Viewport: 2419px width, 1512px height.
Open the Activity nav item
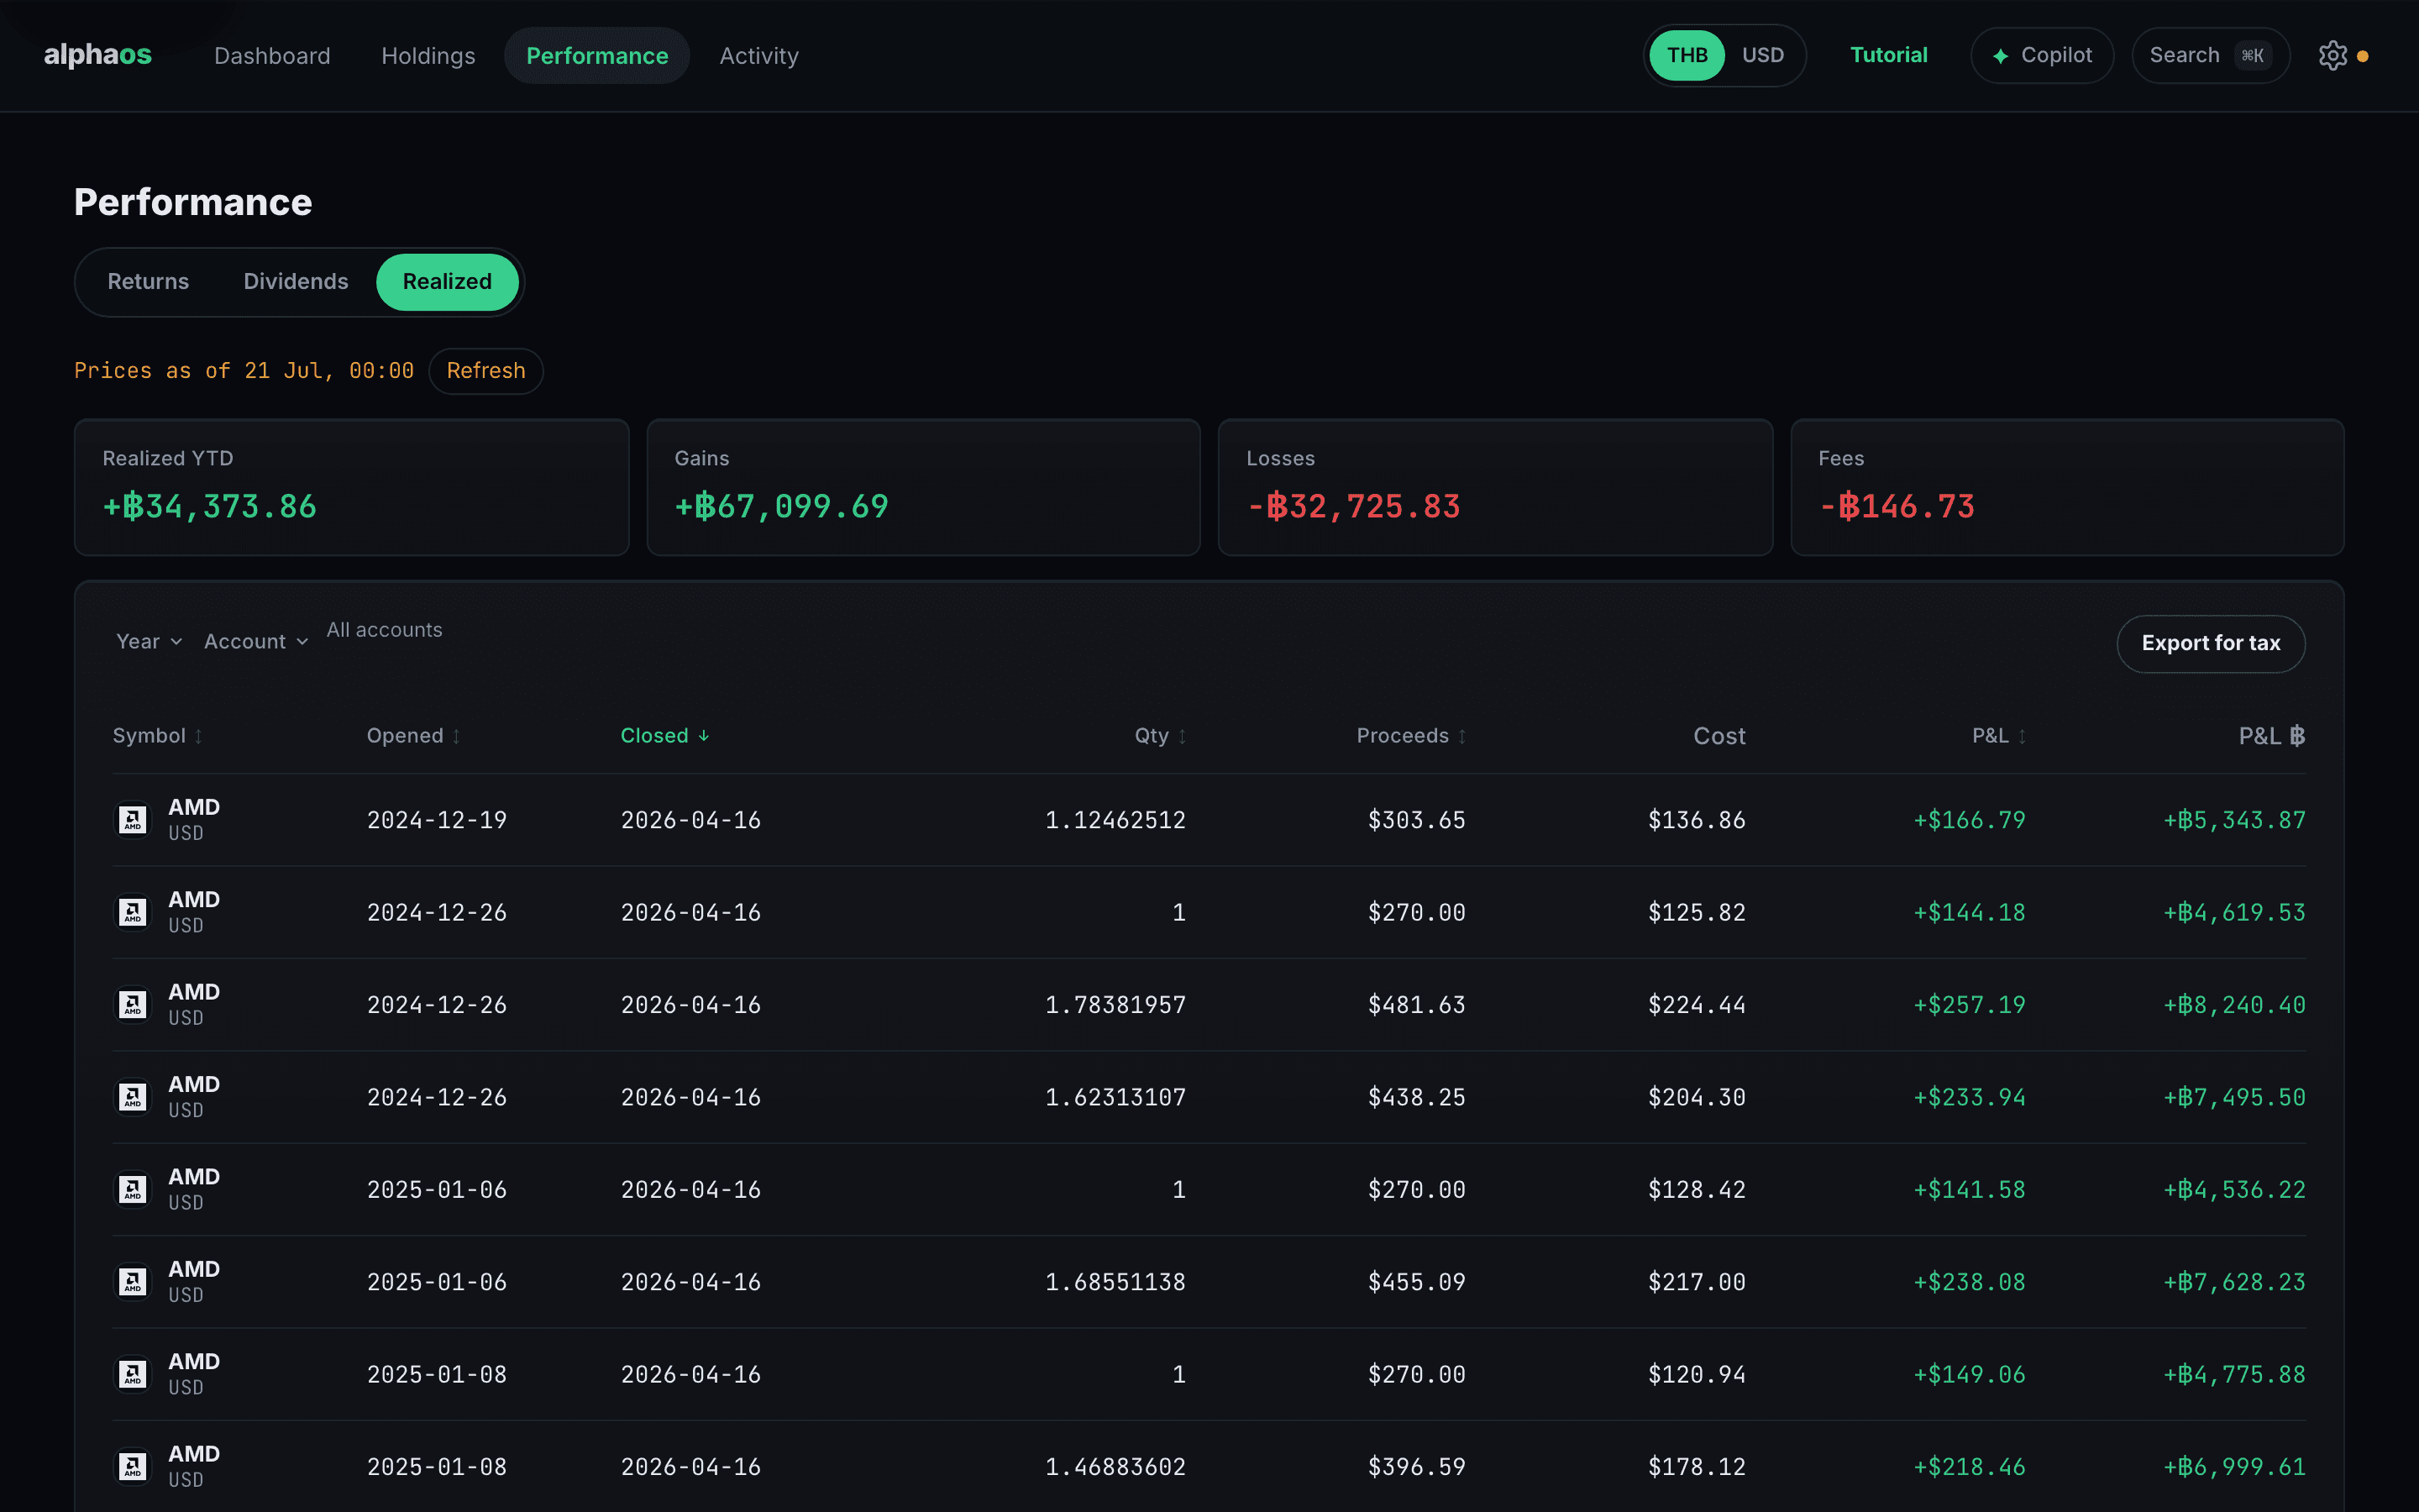(758, 56)
